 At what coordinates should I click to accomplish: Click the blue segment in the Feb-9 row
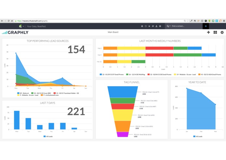(x=209, y=55)
